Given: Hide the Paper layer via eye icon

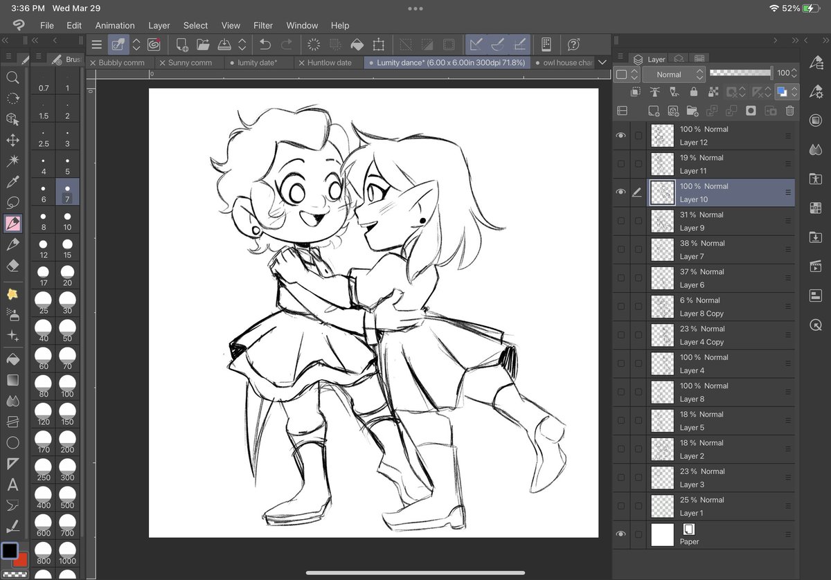Looking at the screenshot, I should tap(620, 534).
